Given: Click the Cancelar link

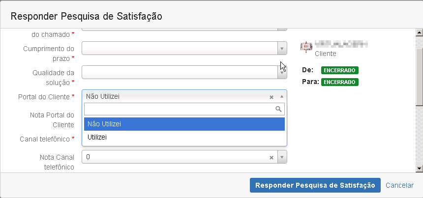Looking at the screenshot, I should click(399, 185).
